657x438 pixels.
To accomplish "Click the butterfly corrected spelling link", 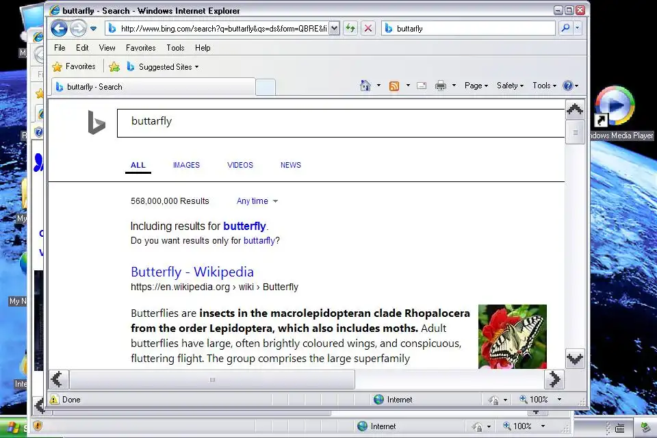I will (244, 227).
